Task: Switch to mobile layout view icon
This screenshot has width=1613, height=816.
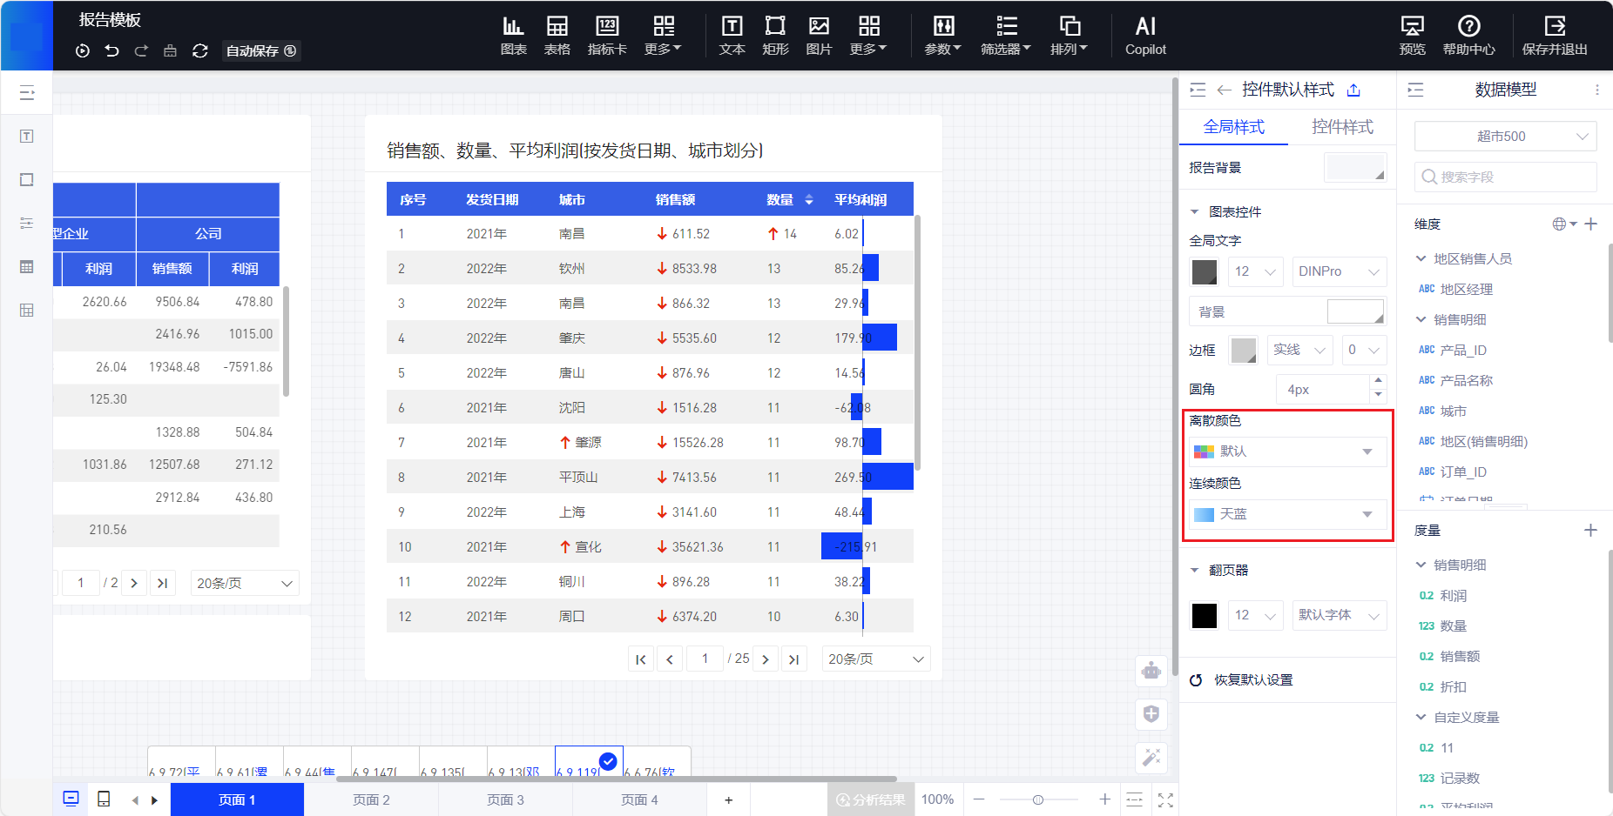Action: point(104,799)
